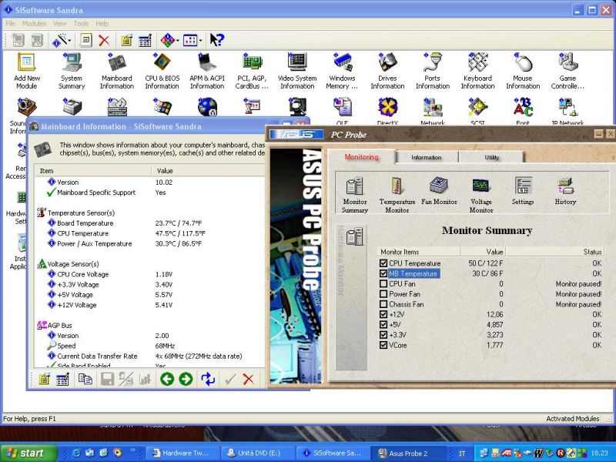Open Mouse Information module
The width and height of the screenshot is (616, 462).
pyautogui.click(x=523, y=71)
